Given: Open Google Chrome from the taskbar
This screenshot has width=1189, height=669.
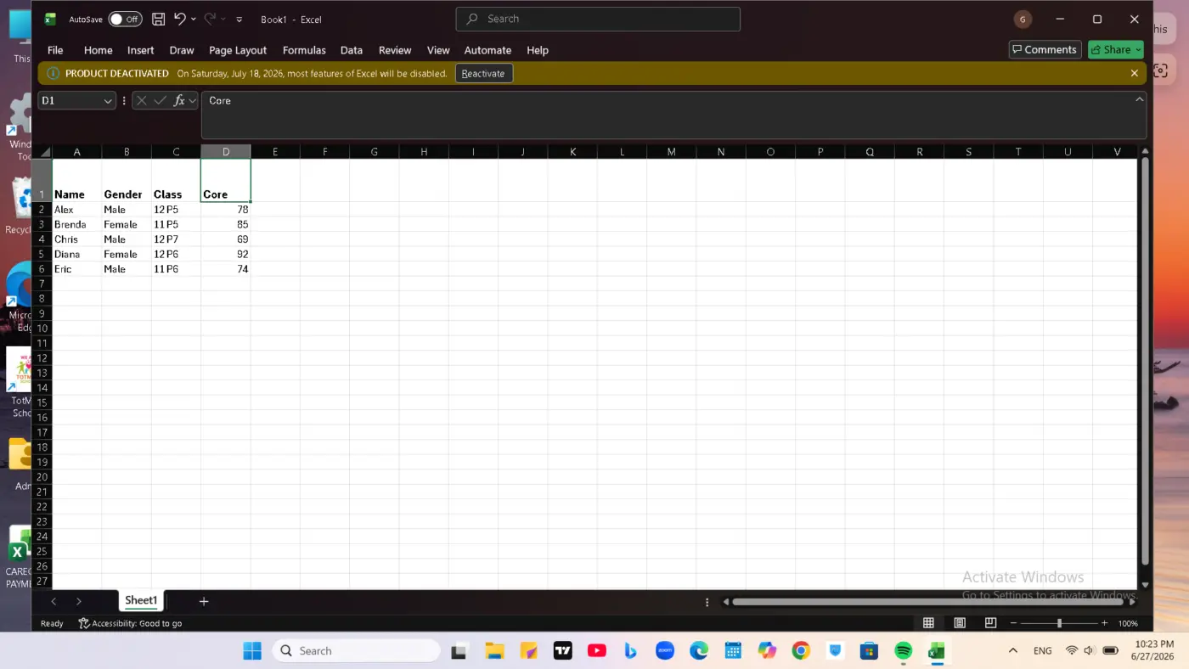Looking at the screenshot, I should pyautogui.click(x=801, y=651).
